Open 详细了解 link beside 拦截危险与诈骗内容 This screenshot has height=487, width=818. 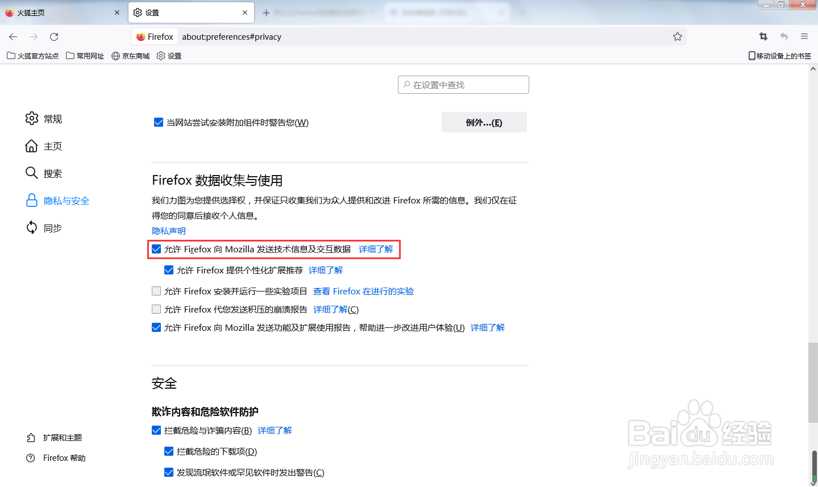275,430
